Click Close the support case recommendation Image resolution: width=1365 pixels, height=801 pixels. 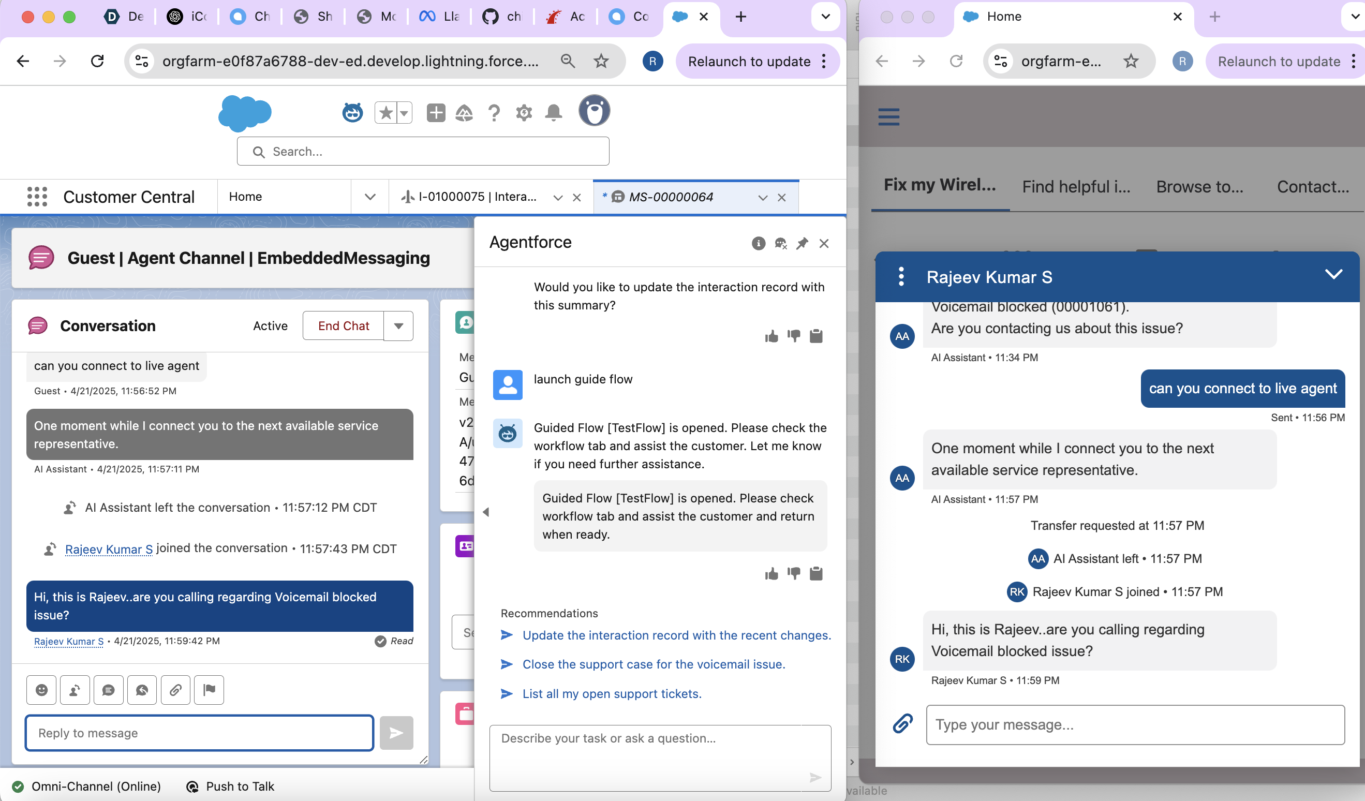click(653, 664)
